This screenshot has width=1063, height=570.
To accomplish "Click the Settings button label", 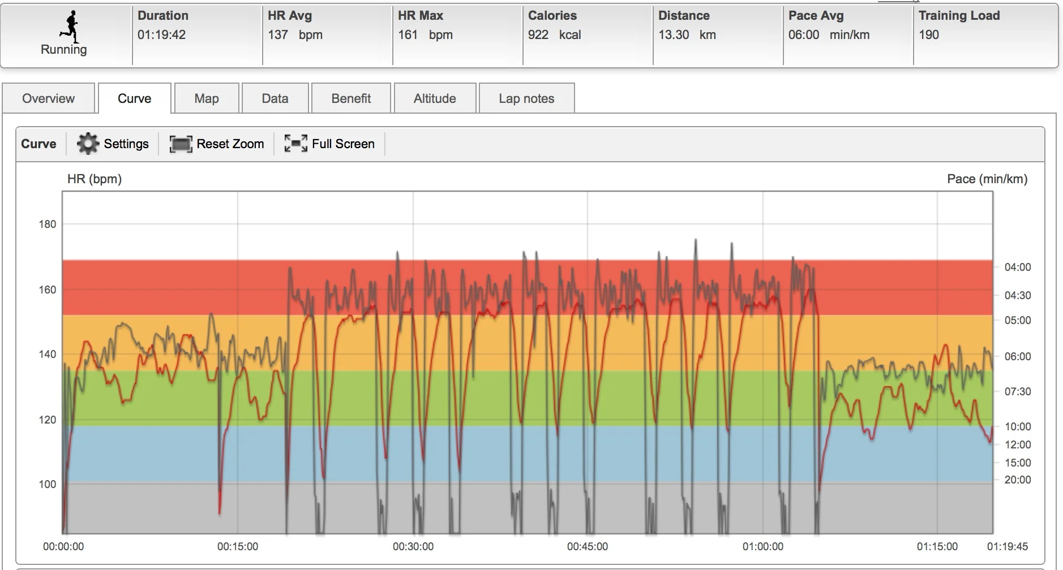I will (126, 144).
